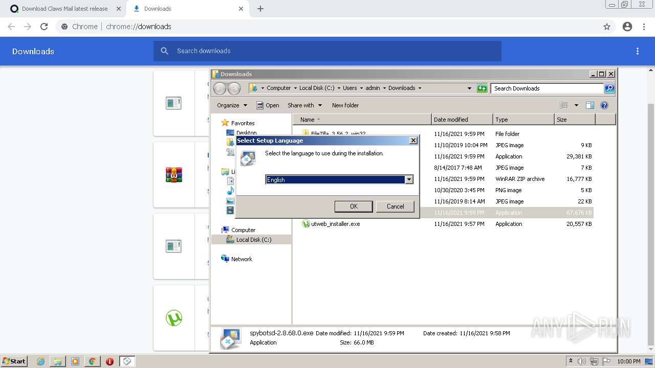This screenshot has width=655, height=368.
Task: Click the WinRAR download item icon
Action: click(x=174, y=175)
